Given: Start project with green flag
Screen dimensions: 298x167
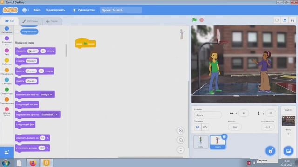Looking at the screenshot, I should 195,20.
